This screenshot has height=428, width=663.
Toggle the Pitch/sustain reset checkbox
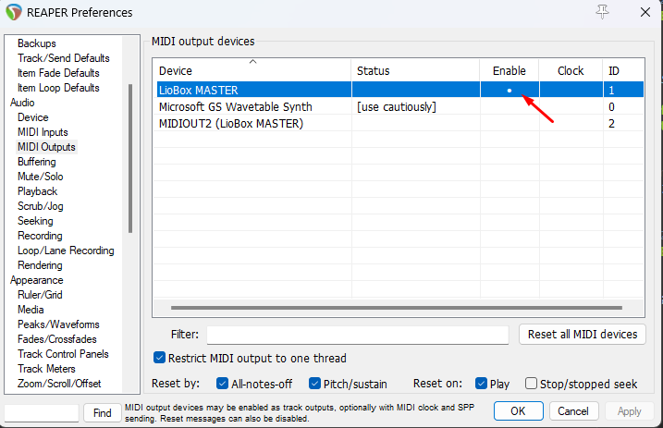pyautogui.click(x=314, y=384)
